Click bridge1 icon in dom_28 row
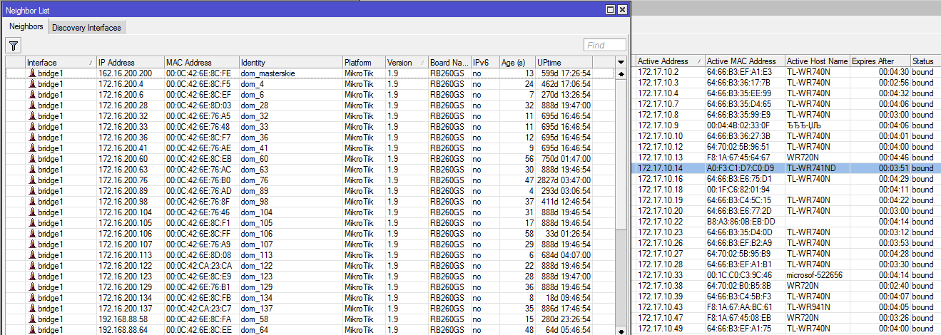This screenshot has width=941, height=335. [32, 105]
